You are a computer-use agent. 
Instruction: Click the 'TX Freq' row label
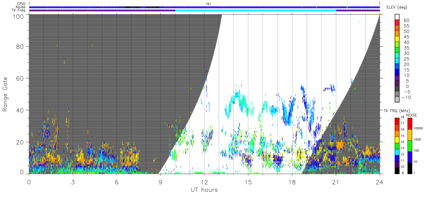click(19, 10)
